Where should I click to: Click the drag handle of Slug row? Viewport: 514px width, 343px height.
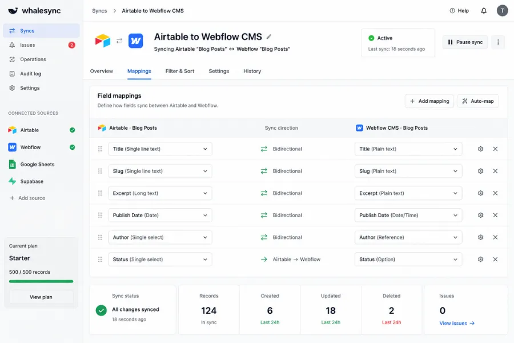click(100, 171)
